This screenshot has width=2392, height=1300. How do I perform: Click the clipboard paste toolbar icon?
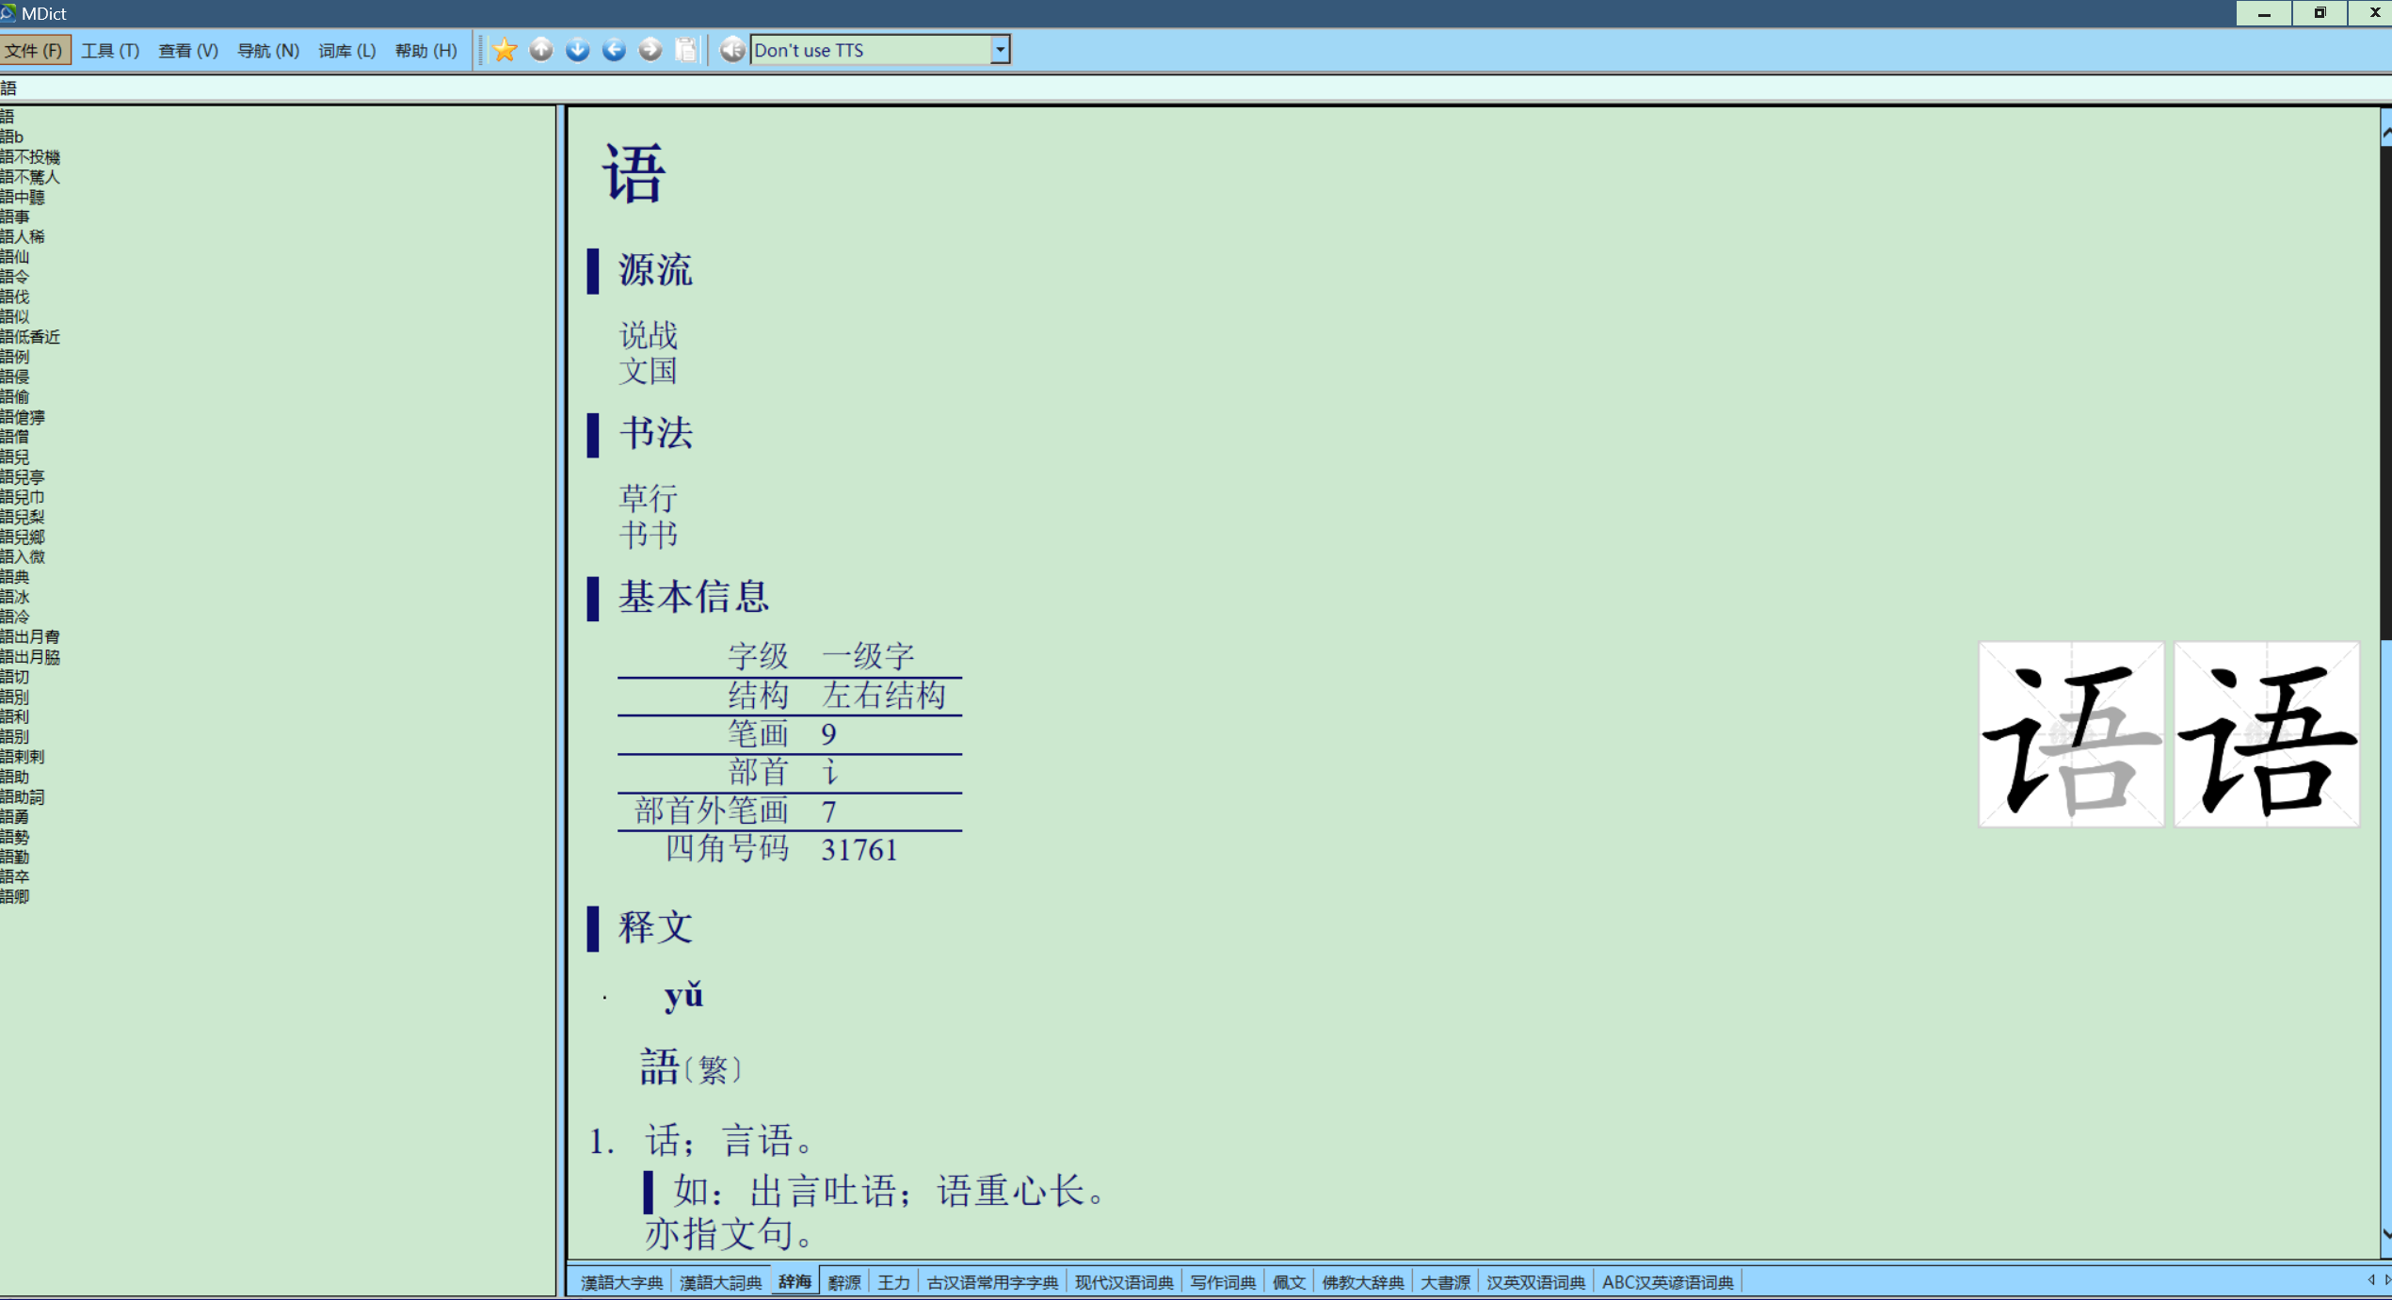pyautogui.click(x=686, y=50)
